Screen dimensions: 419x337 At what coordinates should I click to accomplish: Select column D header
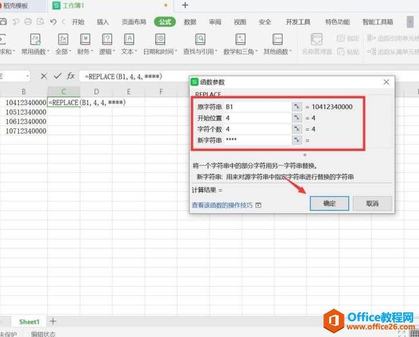[x=96, y=91]
